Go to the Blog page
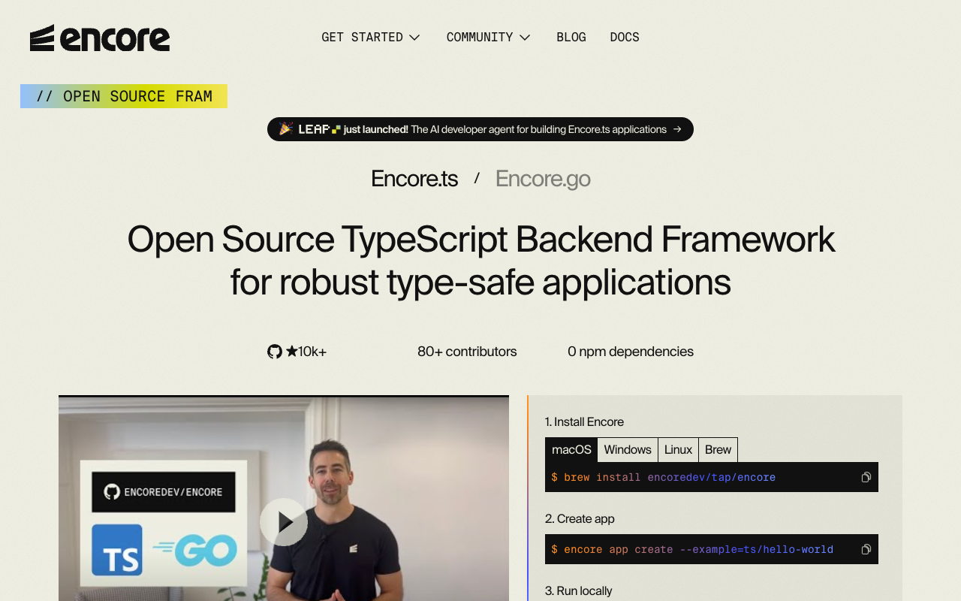The width and height of the screenshot is (961, 601). pyautogui.click(x=571, y=38)
